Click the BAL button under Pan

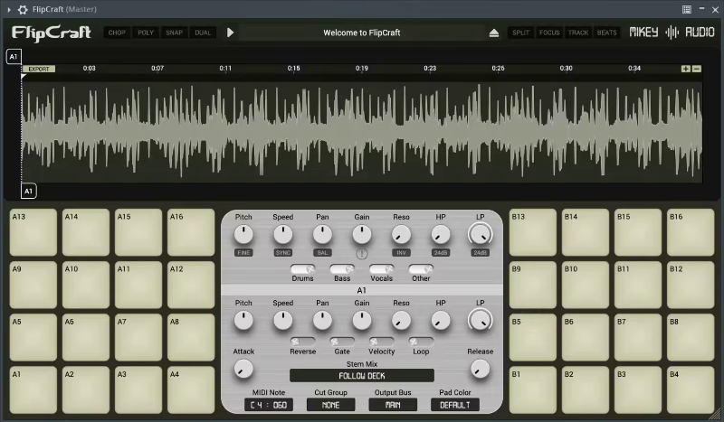(x=322, y=253)
